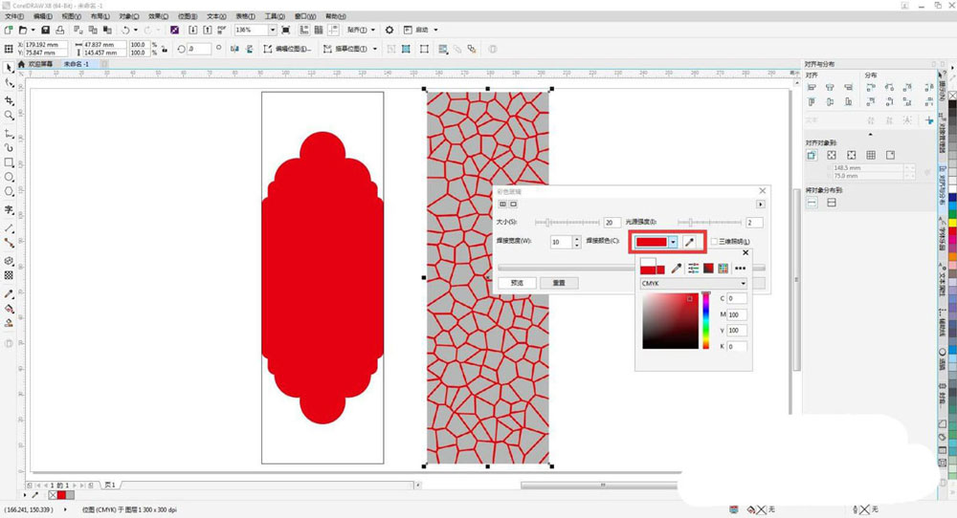Viewport: 957px width, 518px height.
Task: Click the 重置 button
Action: pos(558,283)
